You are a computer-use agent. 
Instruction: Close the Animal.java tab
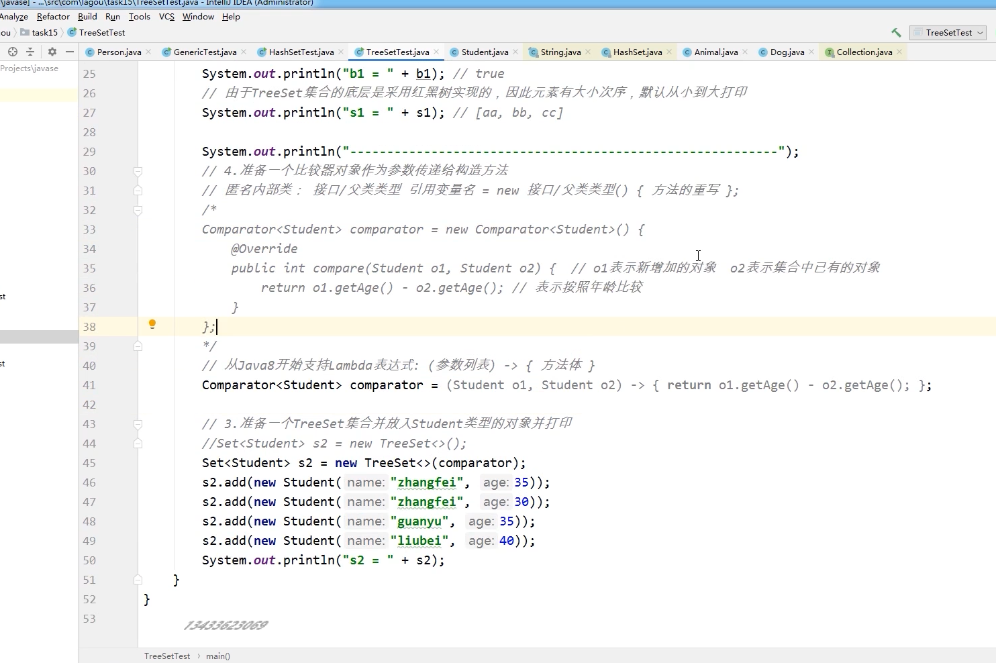coord(745,52)
